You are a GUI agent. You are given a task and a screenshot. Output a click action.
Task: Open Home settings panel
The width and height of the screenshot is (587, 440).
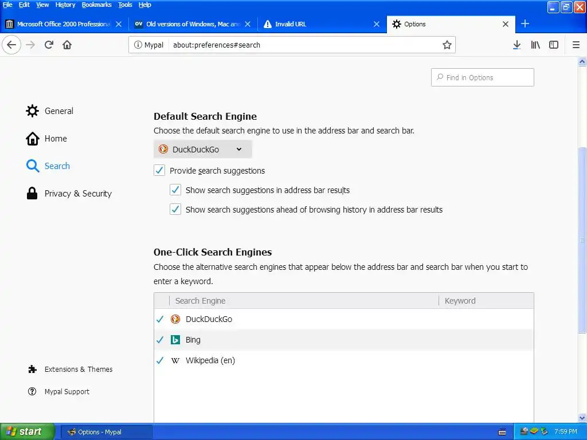coord(46,139)
